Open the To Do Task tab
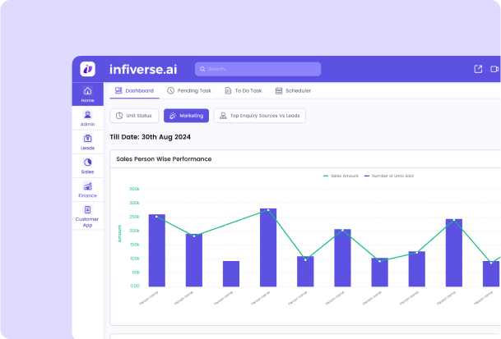 pyautogui.click(x=243, y=90)
